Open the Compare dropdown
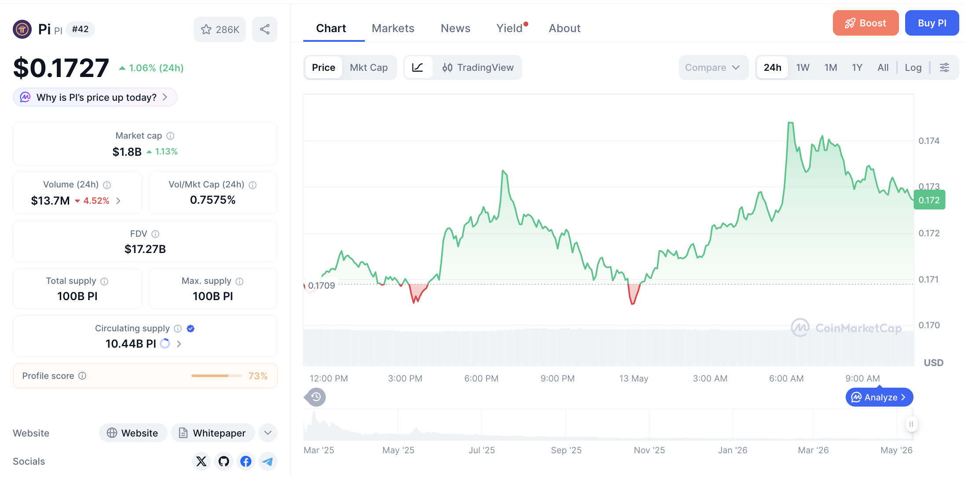 point(713,67)
